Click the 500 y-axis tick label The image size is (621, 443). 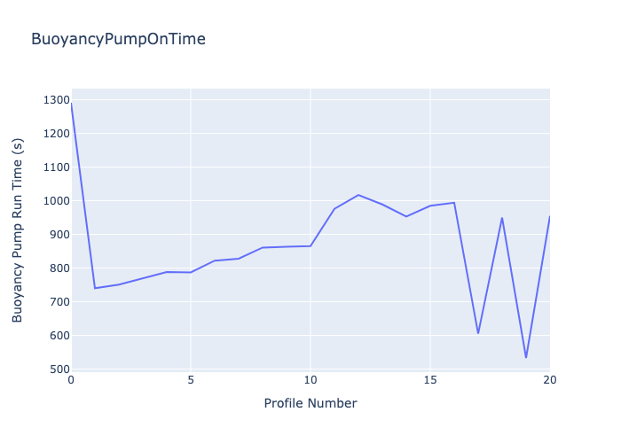[x=59, y=369]
